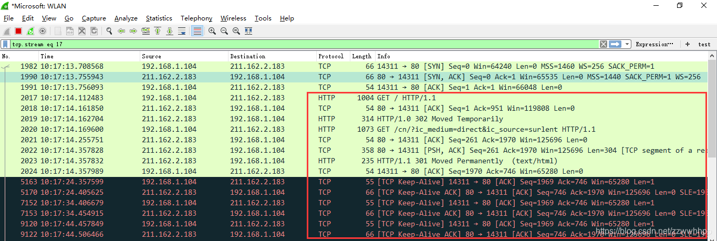Jump to the last packet
Image resolution: width=717 pixels, height=241 pixels.
[170, 31]
